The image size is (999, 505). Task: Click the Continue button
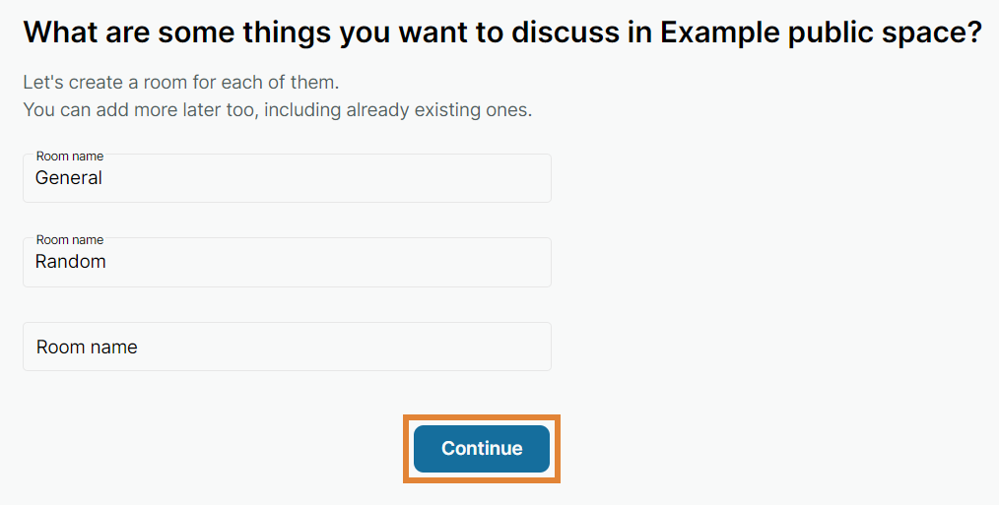482,449
